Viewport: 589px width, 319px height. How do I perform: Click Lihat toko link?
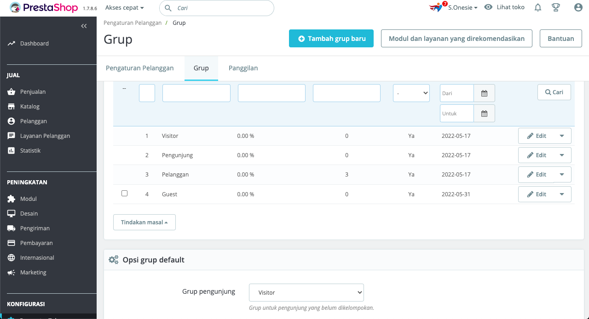click(505, 7)
